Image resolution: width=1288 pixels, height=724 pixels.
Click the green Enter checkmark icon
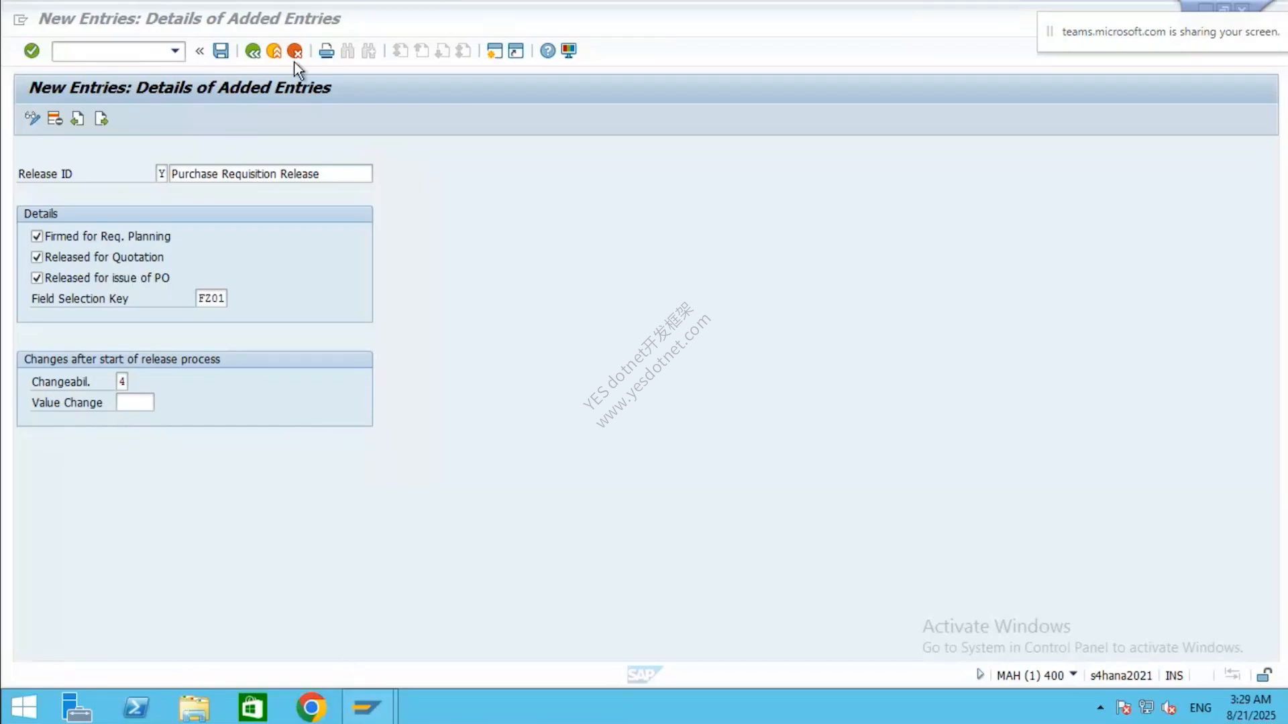tap(32, 51)
